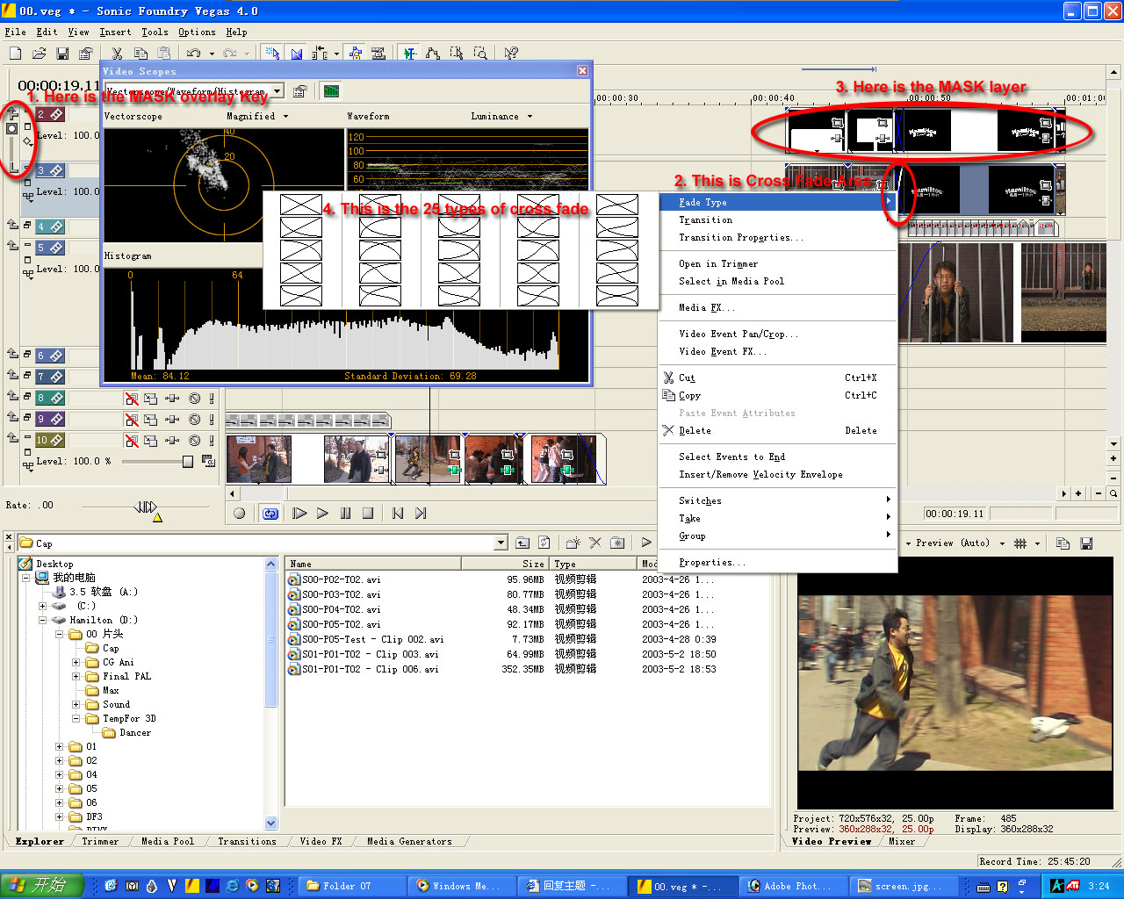The height and width of the screenshot is (899, 1124).
Task: Open the Vectorscope Magnified dropdown arrow
Action: pyautogui.click(x=285, y=117)
